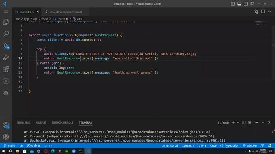
Task: Select the VS Code taskbar icon
Action: (x=88, y=151)
